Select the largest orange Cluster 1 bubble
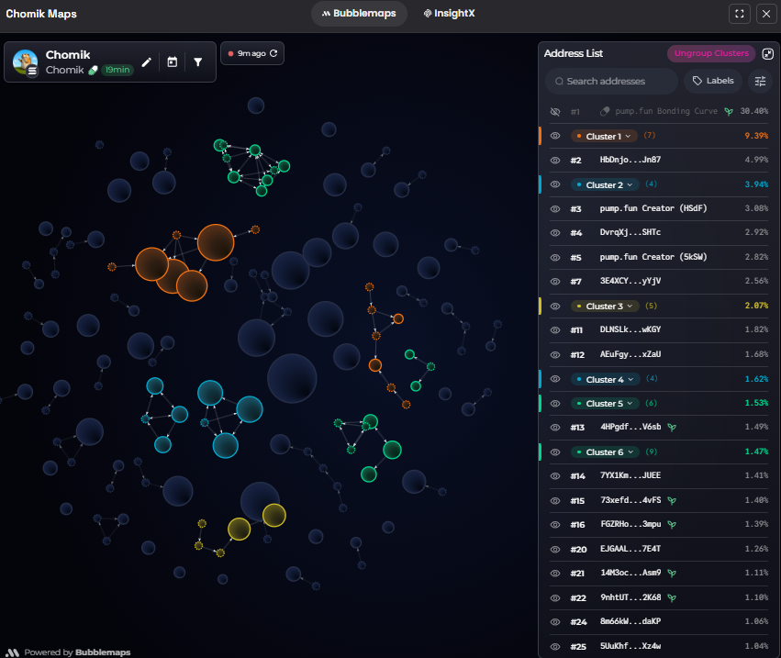Screen dimensions: 781x658 (216, 242)
